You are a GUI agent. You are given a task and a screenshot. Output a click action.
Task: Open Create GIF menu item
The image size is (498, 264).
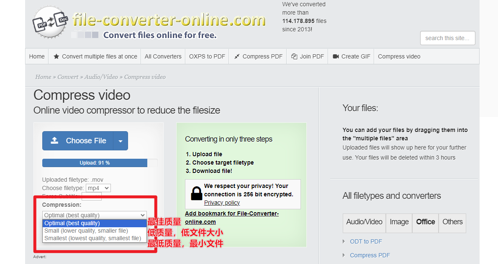click(x=351, y=56)
